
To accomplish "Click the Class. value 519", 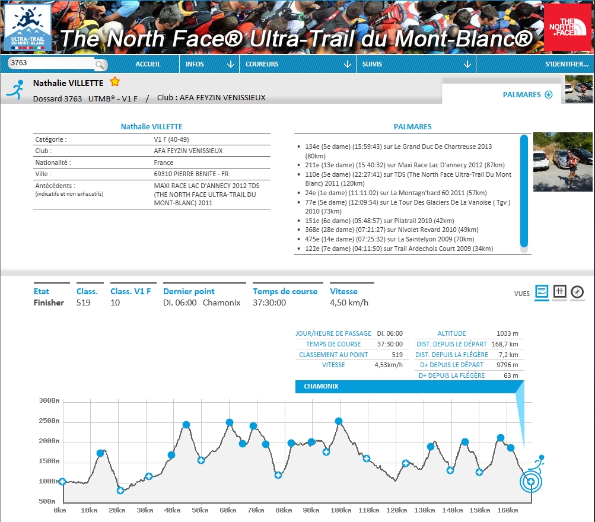I will 84,303.
